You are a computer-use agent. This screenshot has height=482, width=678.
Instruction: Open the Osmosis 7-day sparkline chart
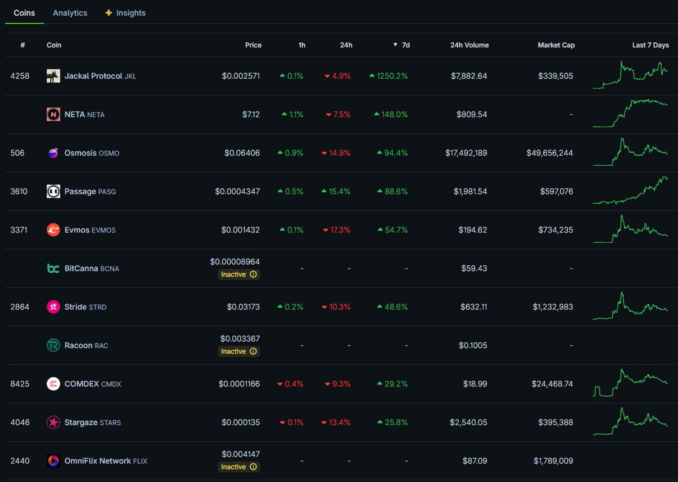click(630, 152)
